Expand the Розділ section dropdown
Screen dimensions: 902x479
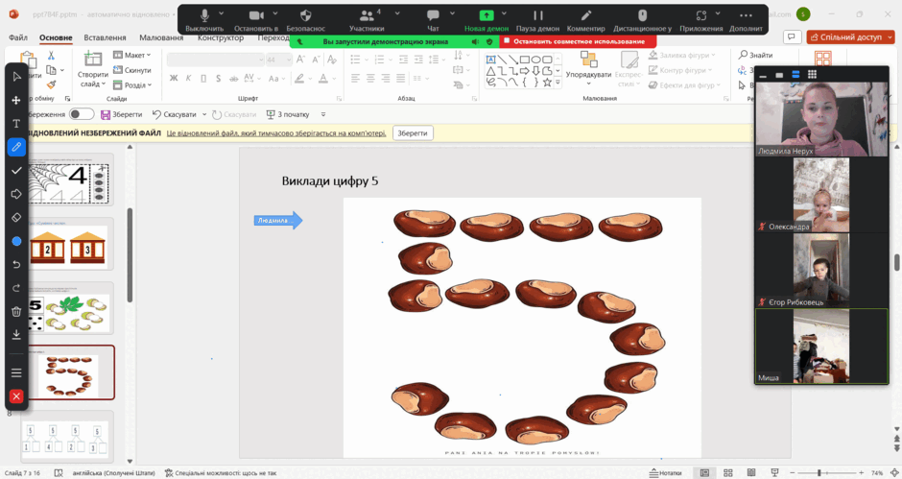click(x=132, y=85)
